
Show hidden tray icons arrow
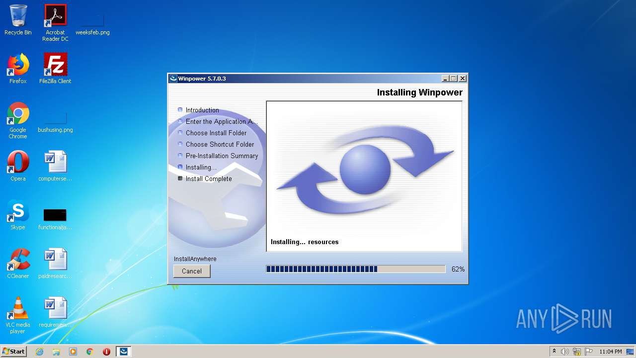point(554,352)
